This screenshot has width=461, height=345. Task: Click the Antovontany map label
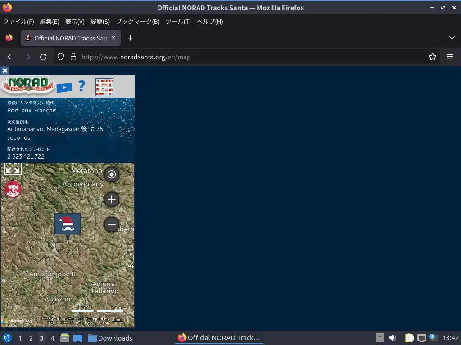pyautogui.click(x=83, y=184)
